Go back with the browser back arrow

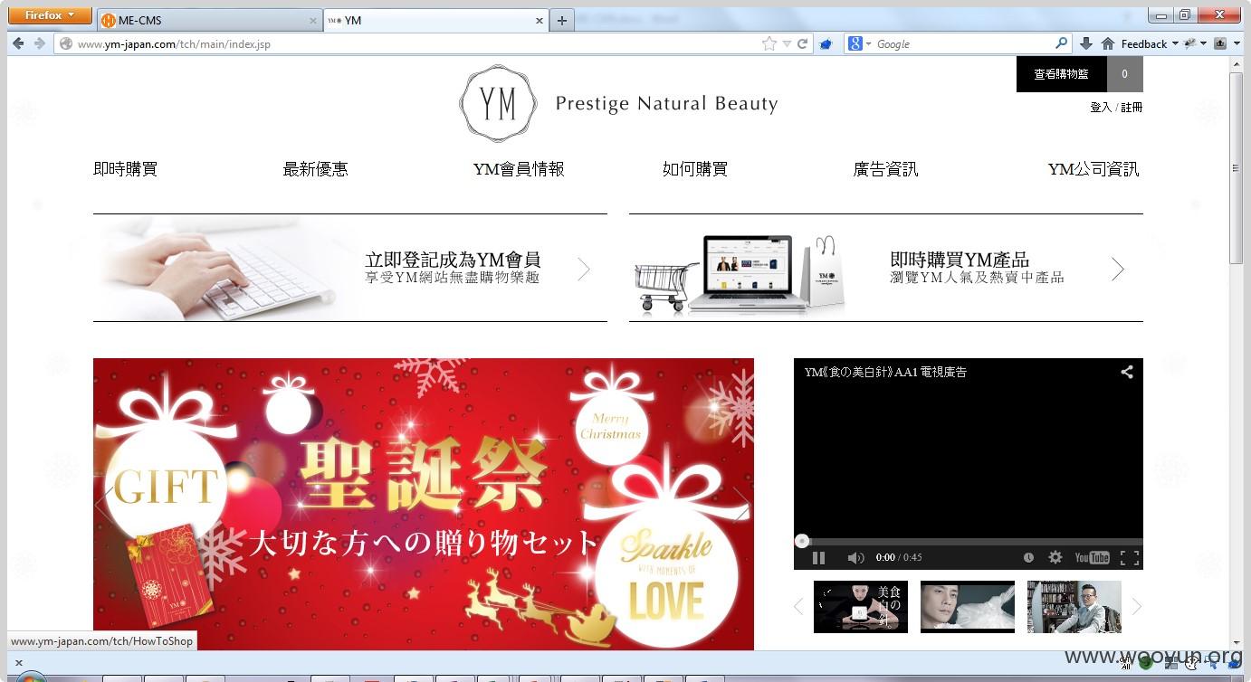pyautogui.click(x=18, y=43)
